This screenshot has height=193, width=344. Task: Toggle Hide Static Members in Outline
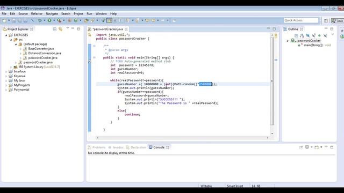pyautogui.click(x=314, y=35)
